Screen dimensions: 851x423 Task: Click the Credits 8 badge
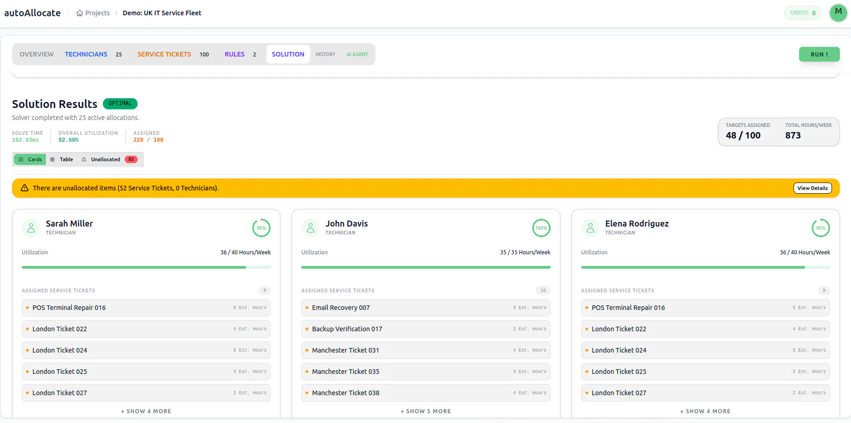pos(803,13)
